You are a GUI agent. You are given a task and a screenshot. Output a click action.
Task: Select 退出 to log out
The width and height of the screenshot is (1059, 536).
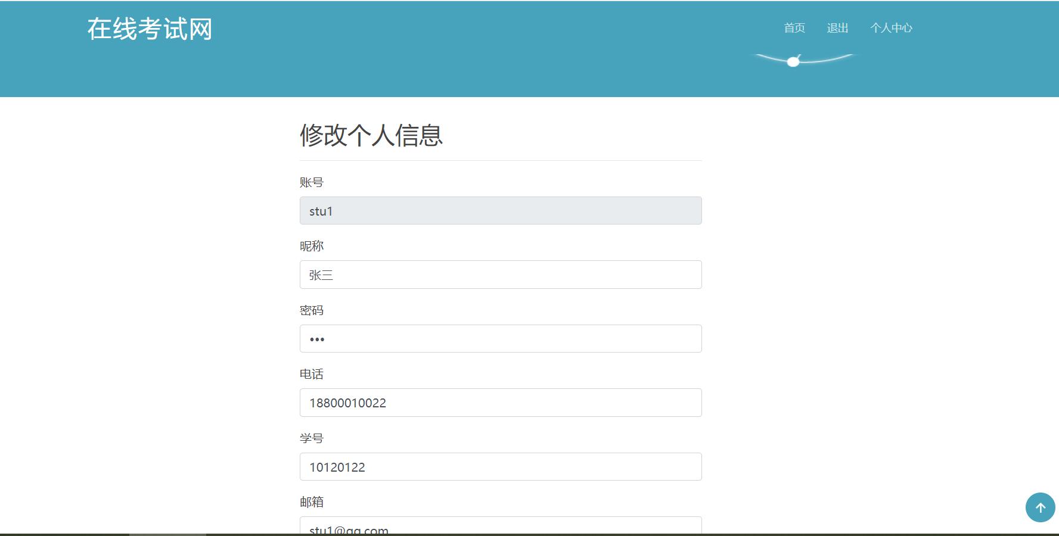[x=837, y=28]
